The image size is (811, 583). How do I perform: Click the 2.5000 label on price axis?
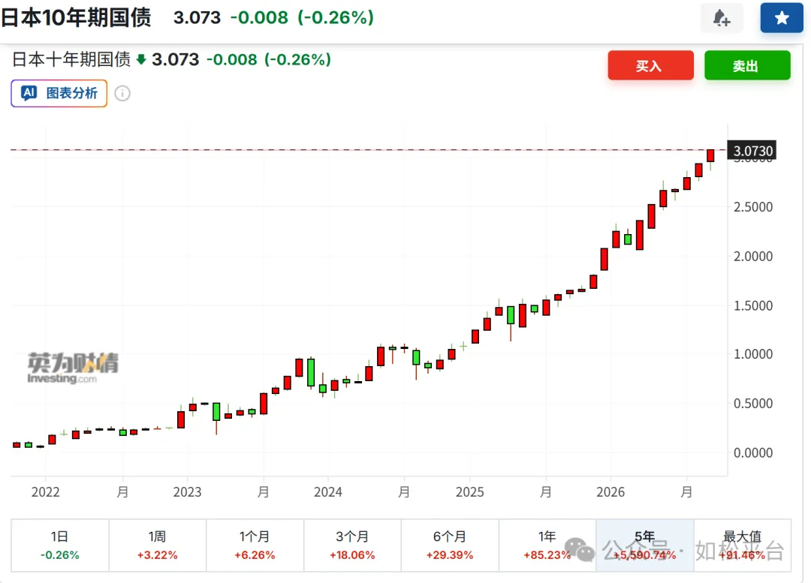(x=752, y=207)
